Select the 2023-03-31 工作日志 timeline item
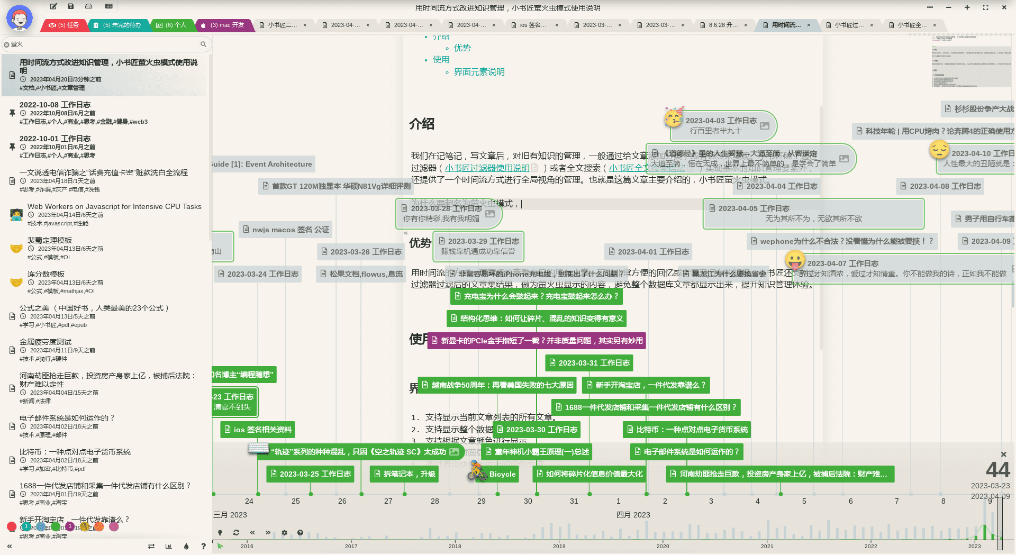The image size is (1016, 555). pyautogui.click(x=589, y=363)
